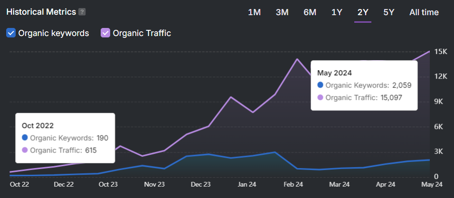Uncheck the Organic Traffic checkbox

(105, 33)
